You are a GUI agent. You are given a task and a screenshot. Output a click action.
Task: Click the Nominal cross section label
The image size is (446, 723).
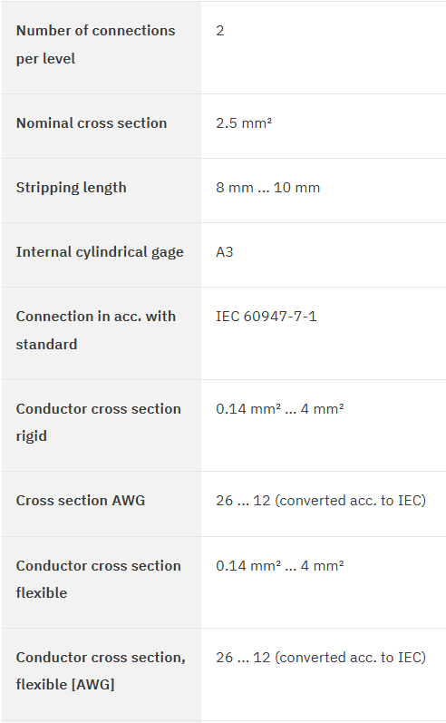(x=92, y=123)
